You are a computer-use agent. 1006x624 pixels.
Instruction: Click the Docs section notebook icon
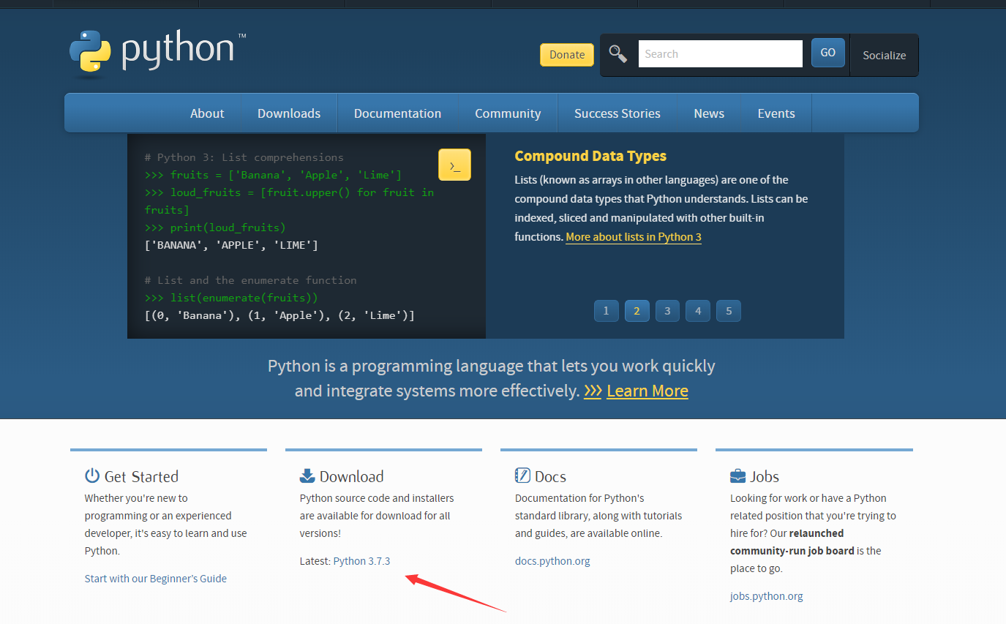pos(522,476)
